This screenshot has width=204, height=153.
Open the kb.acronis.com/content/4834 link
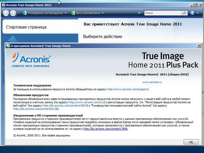[63, 105]
